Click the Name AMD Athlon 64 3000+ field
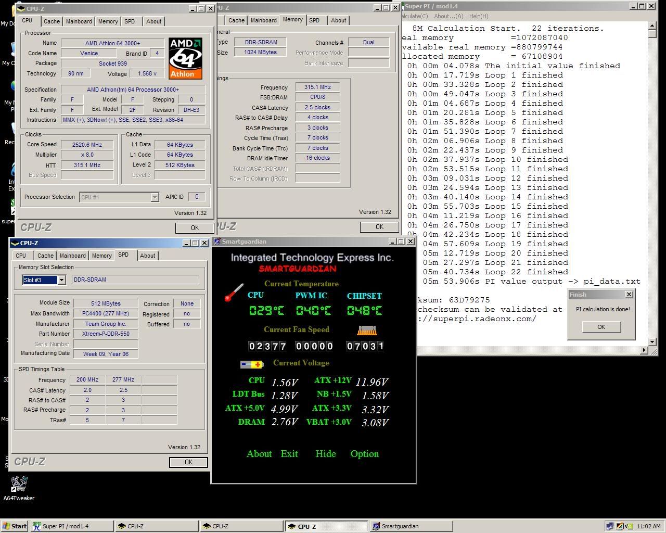This screenshot has height=533, width=666. 113,43
